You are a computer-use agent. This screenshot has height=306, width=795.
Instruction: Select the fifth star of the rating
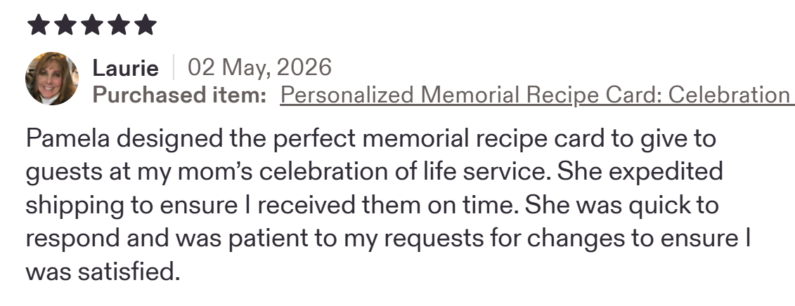pos(146,25)
